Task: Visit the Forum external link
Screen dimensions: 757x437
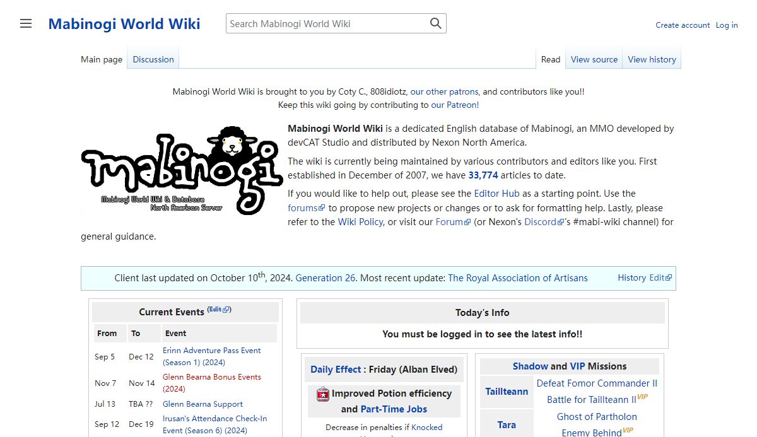Action: [x=453, y=222]
